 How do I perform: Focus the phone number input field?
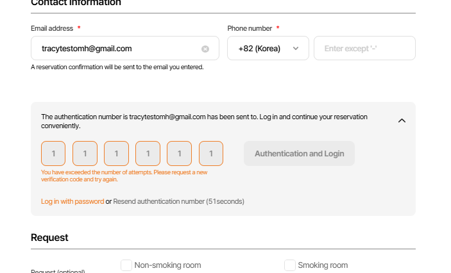point(364,48)
